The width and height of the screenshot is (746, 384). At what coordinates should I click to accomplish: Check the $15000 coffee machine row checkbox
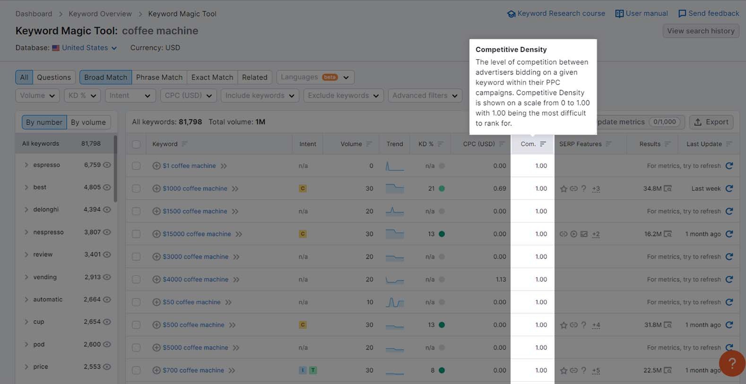pyautogui.click(x=136, y=234)
